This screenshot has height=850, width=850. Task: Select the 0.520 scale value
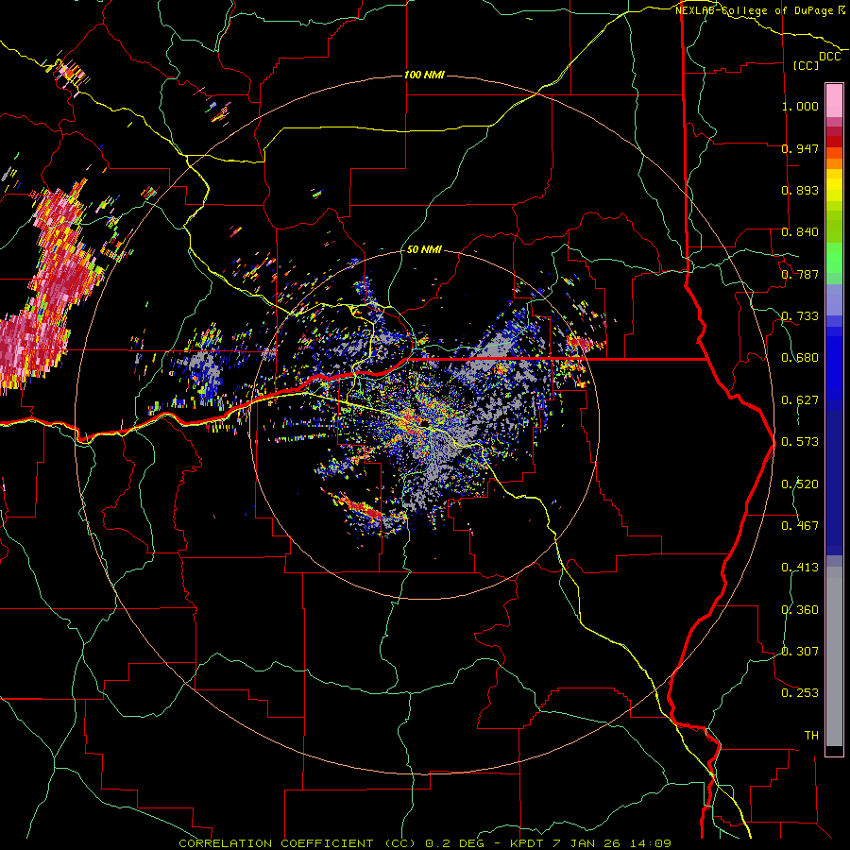coord(800,484)
